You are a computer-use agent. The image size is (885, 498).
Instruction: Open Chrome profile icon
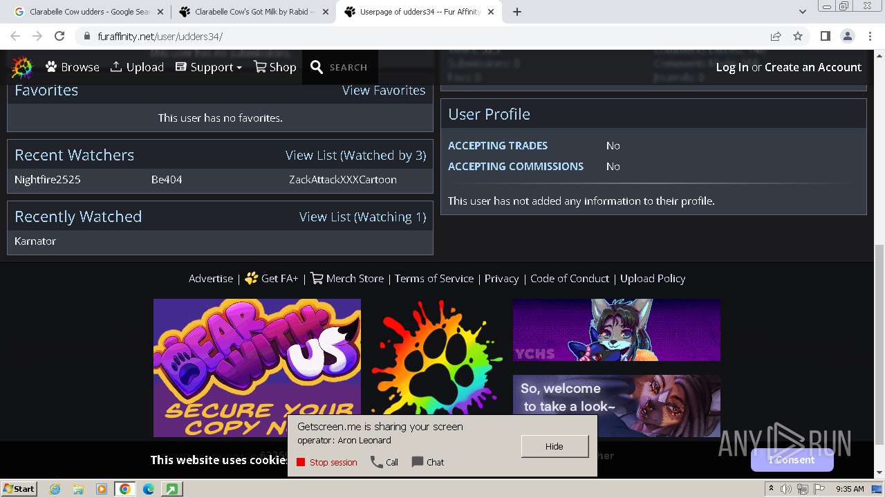pos(847,36)
